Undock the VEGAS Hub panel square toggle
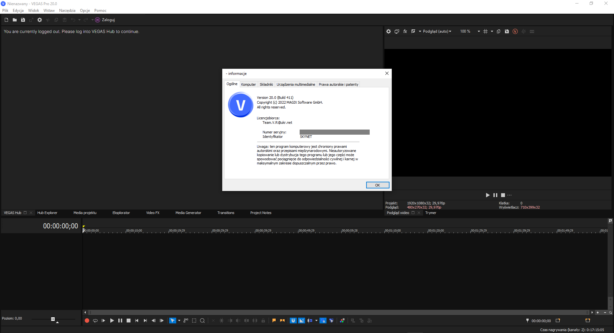 click(25, 213)
